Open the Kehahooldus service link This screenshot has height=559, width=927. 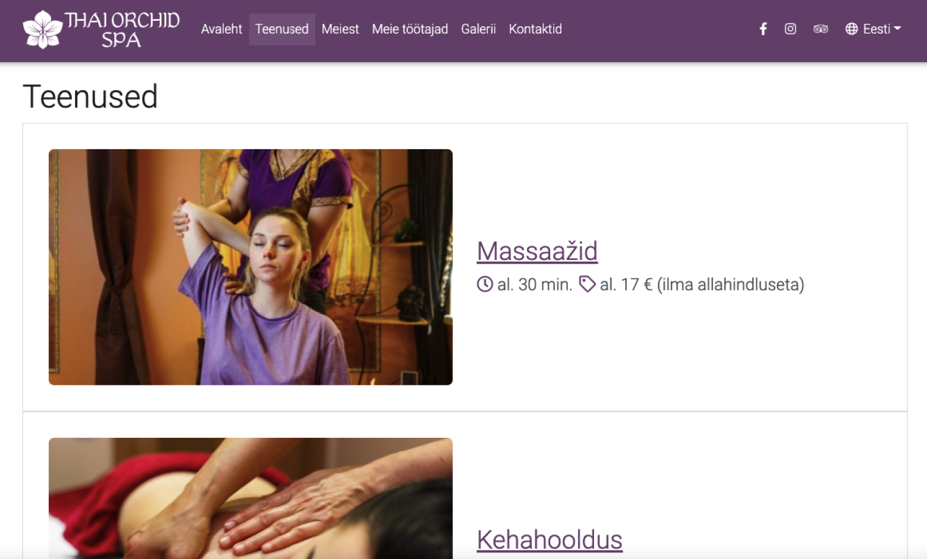(x=549, y=539)
